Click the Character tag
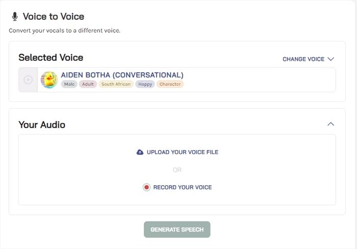The image size is (357, 249). click(x=170, y=84)
